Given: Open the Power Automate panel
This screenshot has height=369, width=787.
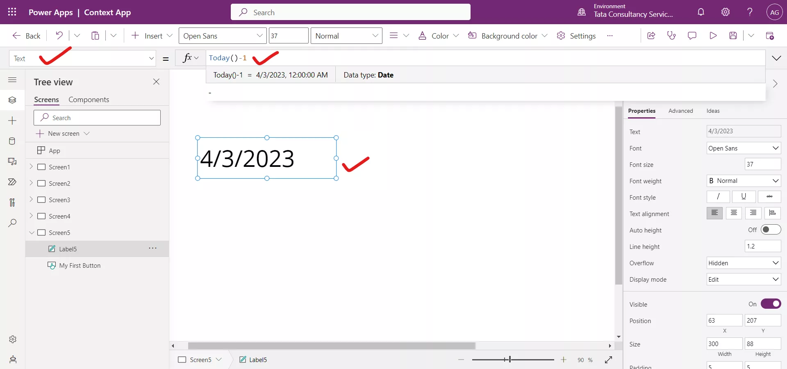Looking at the screenshot, I should (x=12, y=182).
